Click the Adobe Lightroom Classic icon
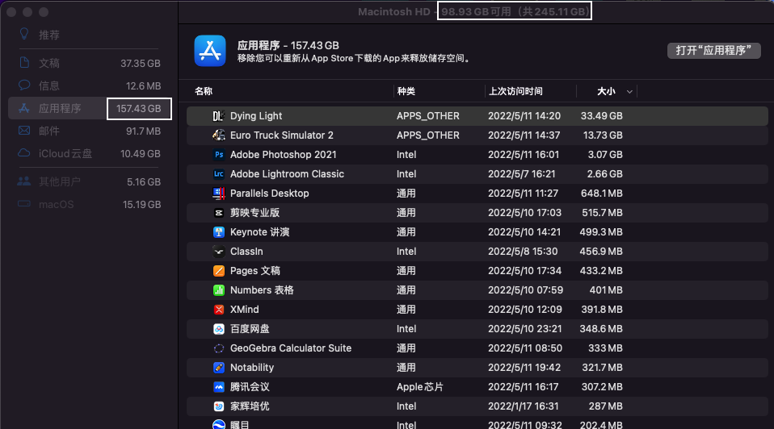Image resolution: width=774 pixels, height=429 pixels. coord(218,174)
